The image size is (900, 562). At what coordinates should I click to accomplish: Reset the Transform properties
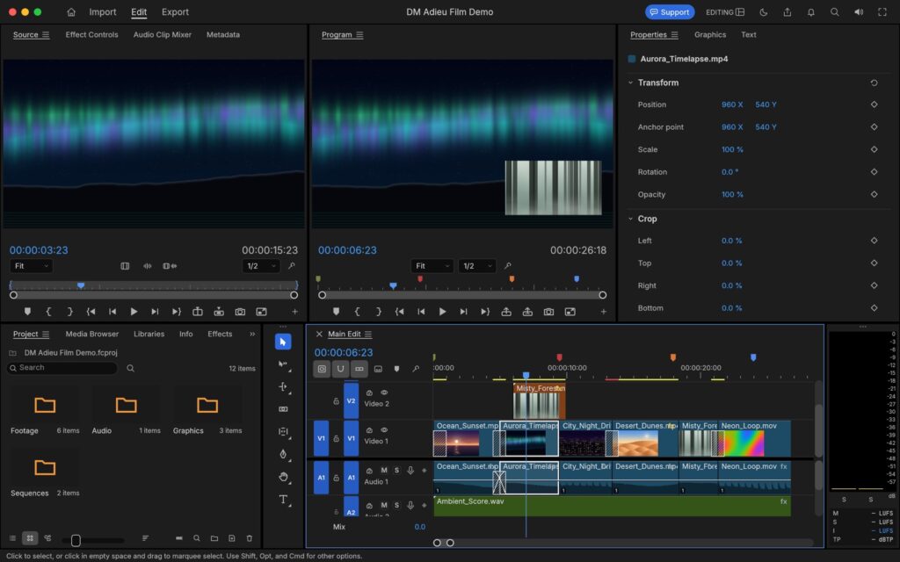[874, 83]
